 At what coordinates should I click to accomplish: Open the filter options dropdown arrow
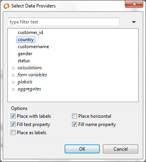click(x=134, y=22)
